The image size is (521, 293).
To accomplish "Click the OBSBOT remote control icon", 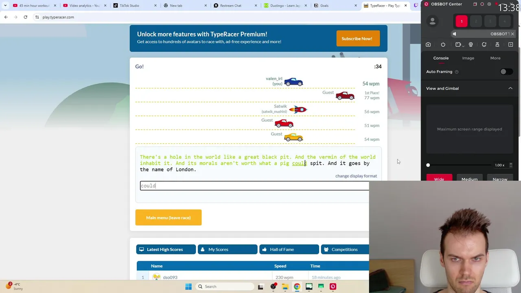I will [x=497, y=45].
